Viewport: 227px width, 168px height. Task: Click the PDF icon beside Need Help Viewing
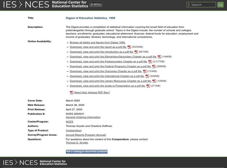72,92
